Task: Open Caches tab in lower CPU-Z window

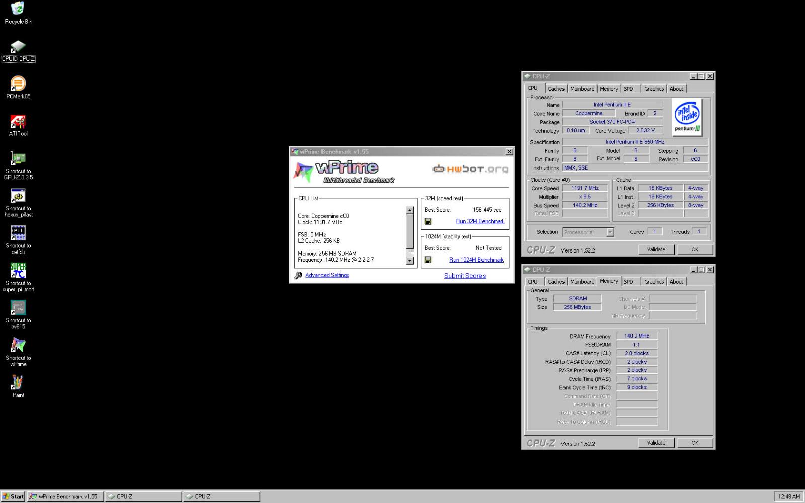Action: click(x=556, y=282)
